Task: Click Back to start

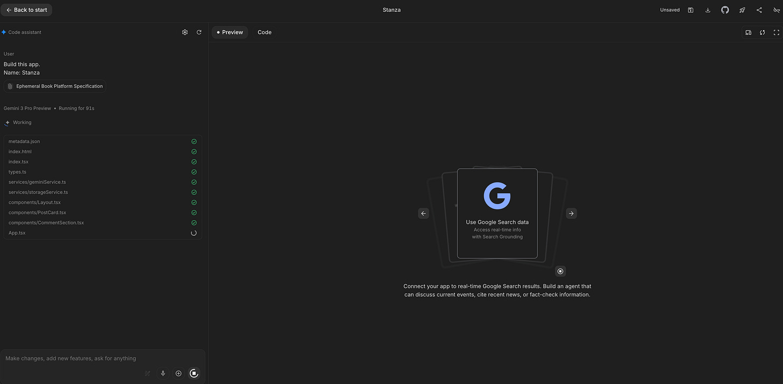Action: pyautogui.click(x=26, y=10)
